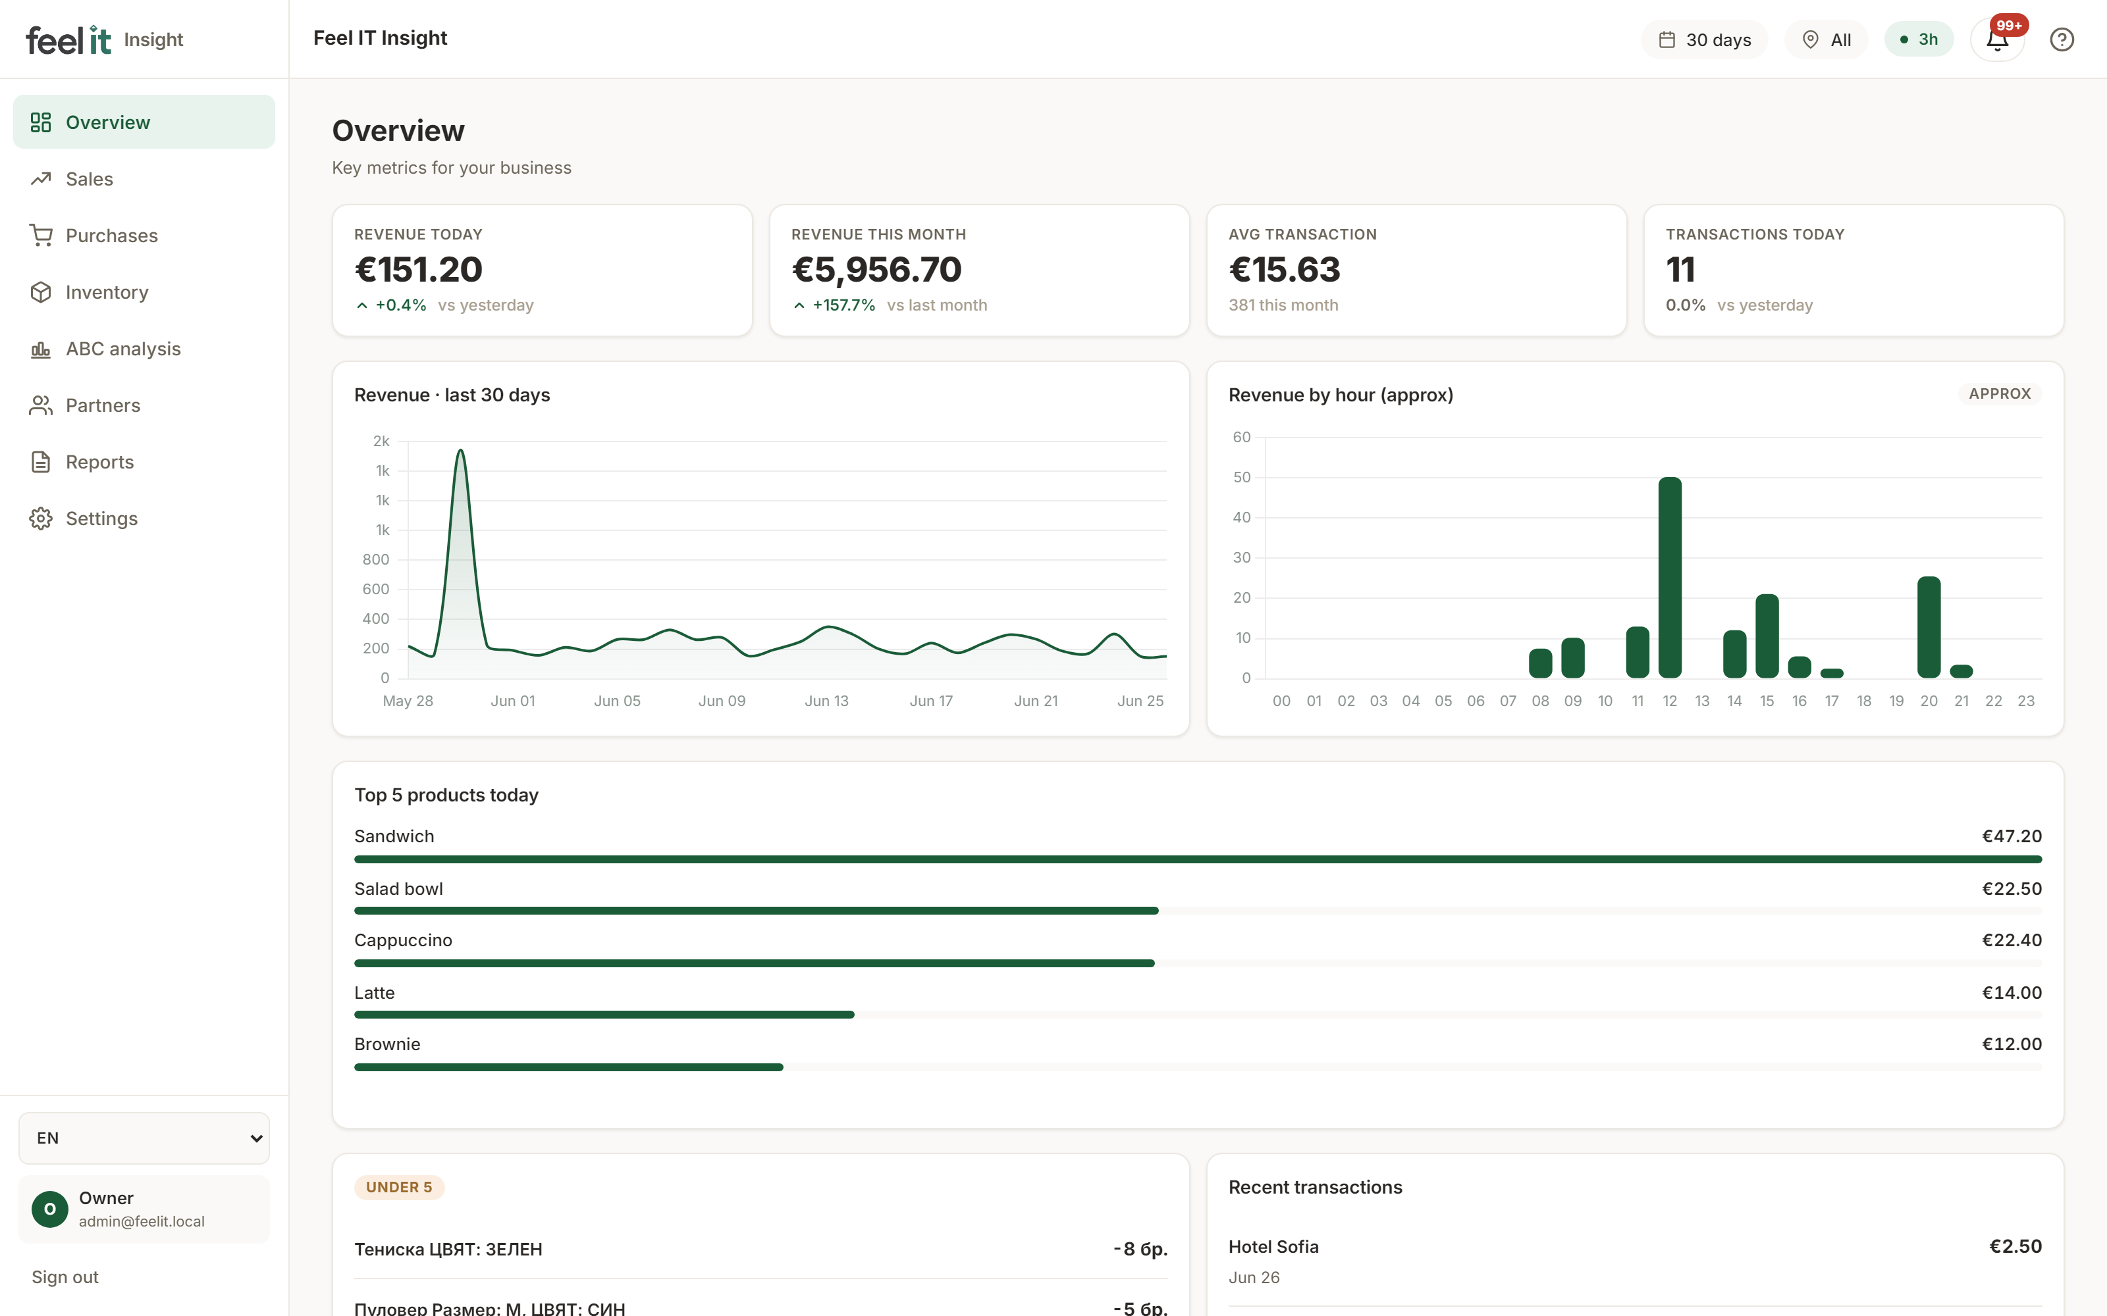Image resolution: width=2107 pixels, height=1316 pixels.
Task: Click the Sign out link
Action: click(65, 1277)
